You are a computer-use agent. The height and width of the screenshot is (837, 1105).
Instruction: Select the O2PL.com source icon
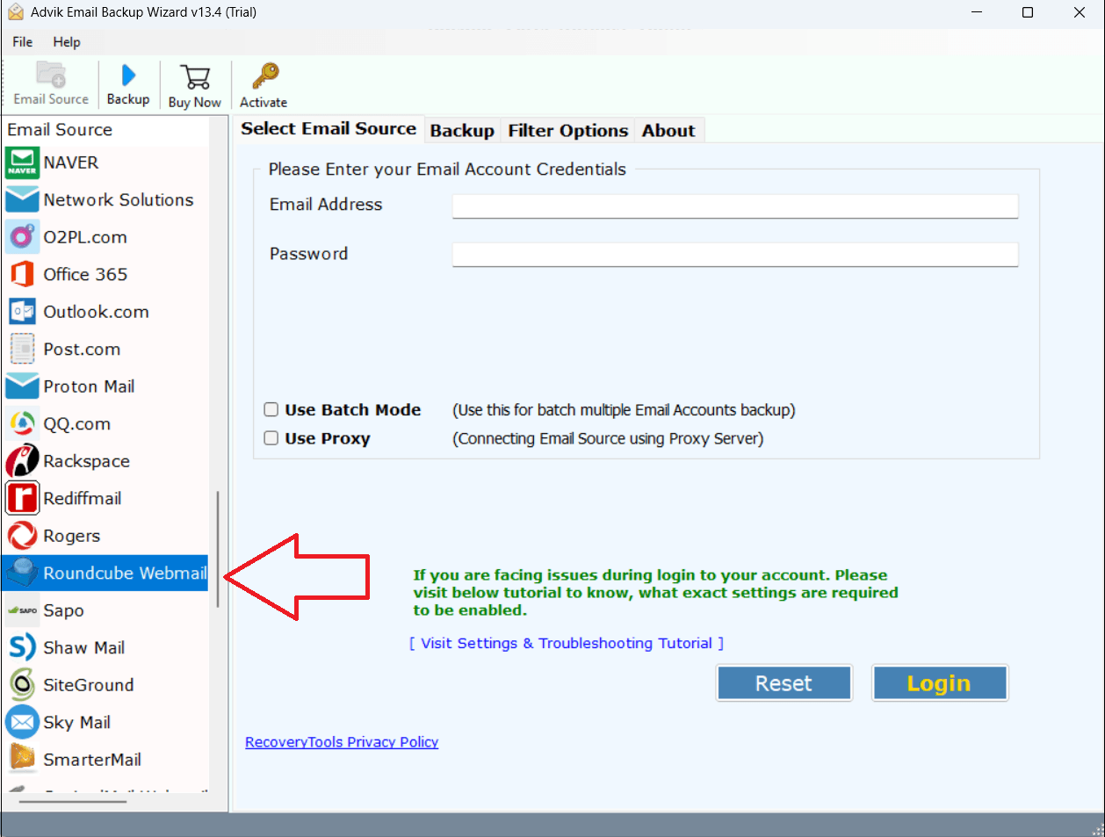pos(22,237)
